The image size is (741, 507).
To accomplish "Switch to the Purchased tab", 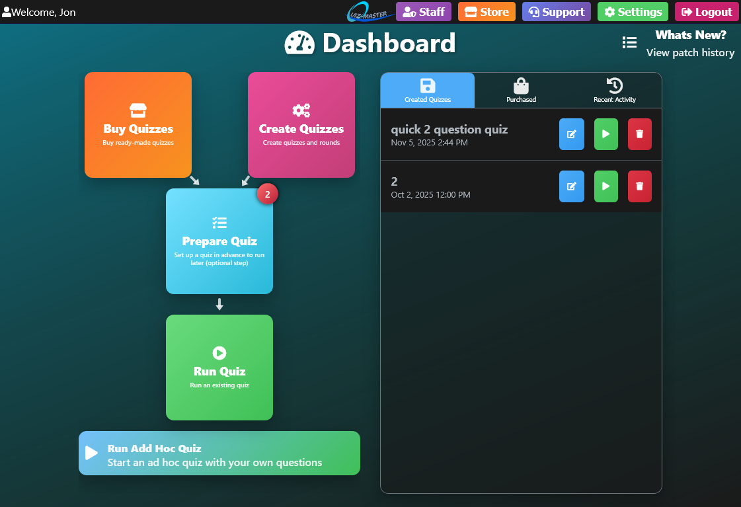I will click(521, 90).
